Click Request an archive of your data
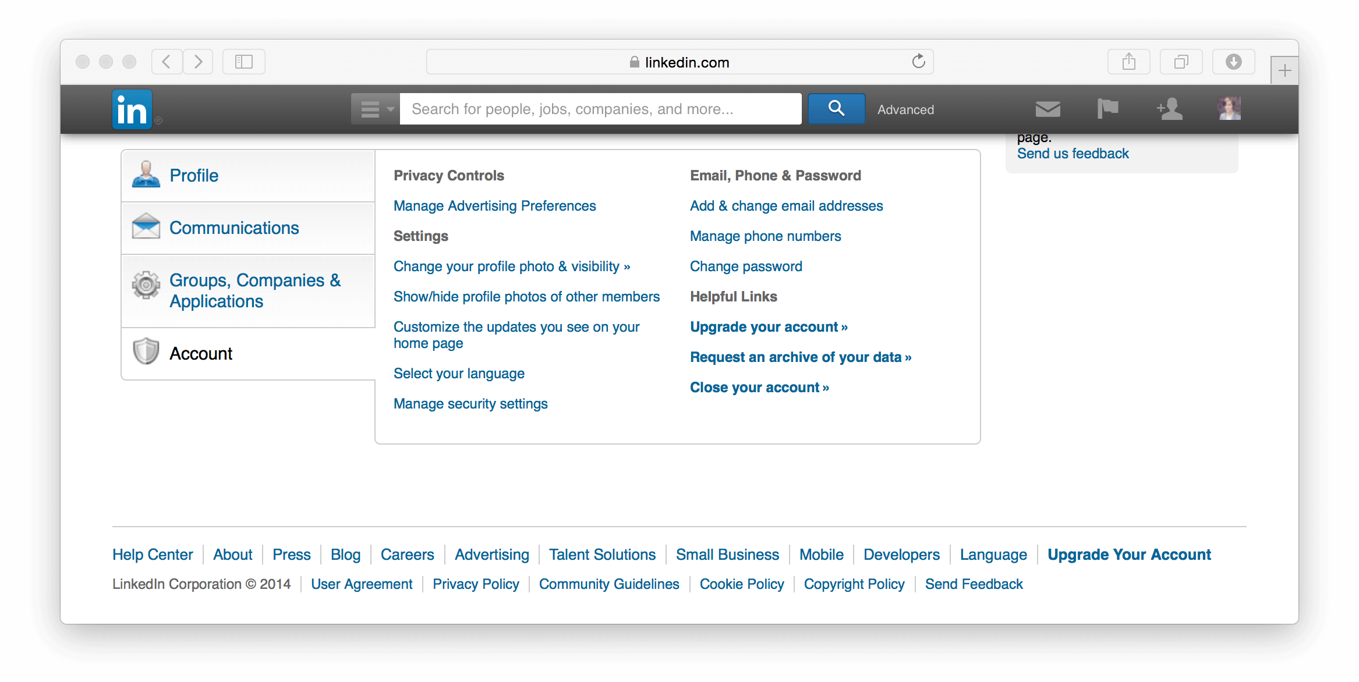 tap(801, 357)
